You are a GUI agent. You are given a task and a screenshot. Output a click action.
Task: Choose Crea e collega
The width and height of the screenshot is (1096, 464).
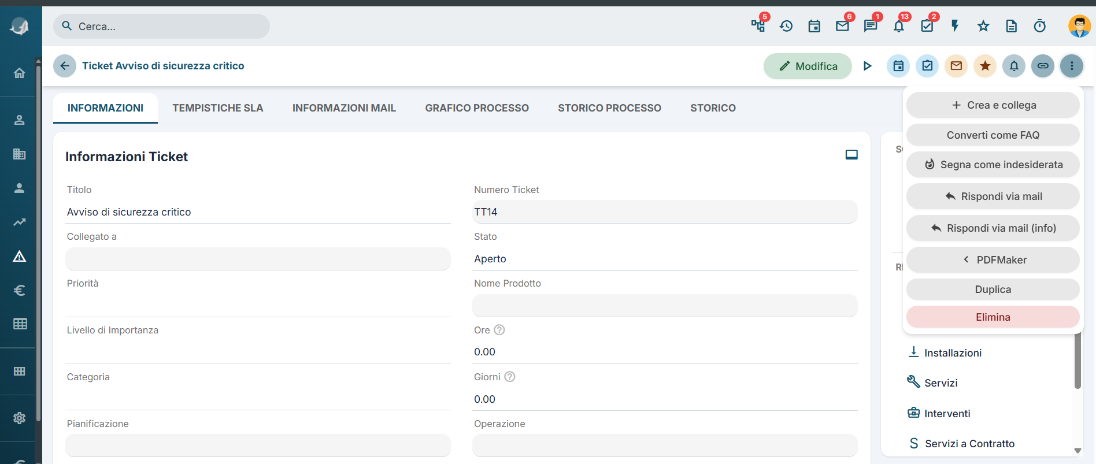click(x=993, y=105)
